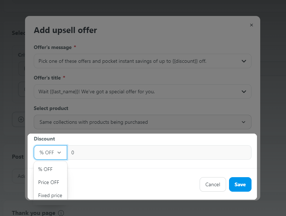Click the Discount label
Screen dimensions: 286x216
click(44, 139)
